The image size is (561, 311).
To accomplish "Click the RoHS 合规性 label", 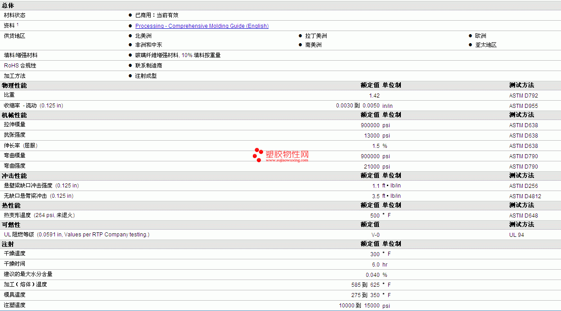I will (20, 66).
